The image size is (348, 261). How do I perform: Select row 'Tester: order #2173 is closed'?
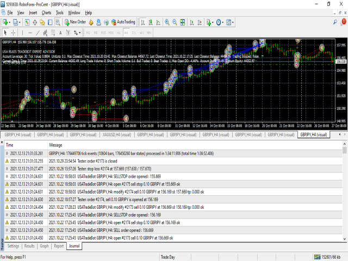pos(173,161)
